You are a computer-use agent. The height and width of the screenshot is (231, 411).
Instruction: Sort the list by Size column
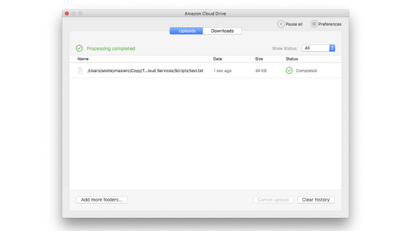pyautogui.click(x=259, y=59)
